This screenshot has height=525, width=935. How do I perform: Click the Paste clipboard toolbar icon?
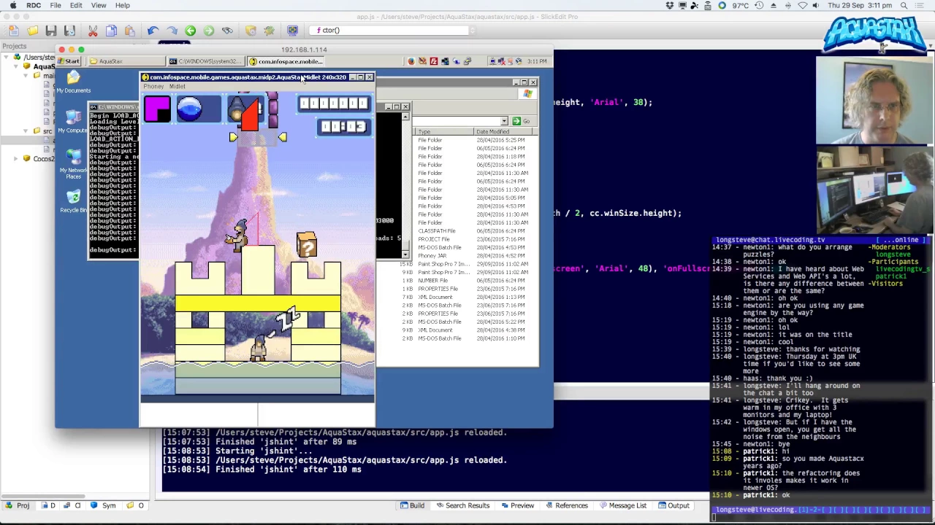[x=129, y=31]
